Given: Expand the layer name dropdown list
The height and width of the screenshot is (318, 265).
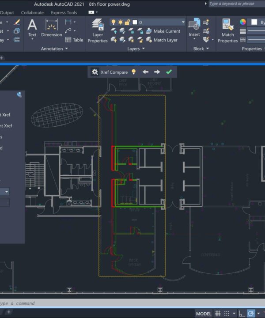Looking at the screenshot, I should (x=183, y=22).
